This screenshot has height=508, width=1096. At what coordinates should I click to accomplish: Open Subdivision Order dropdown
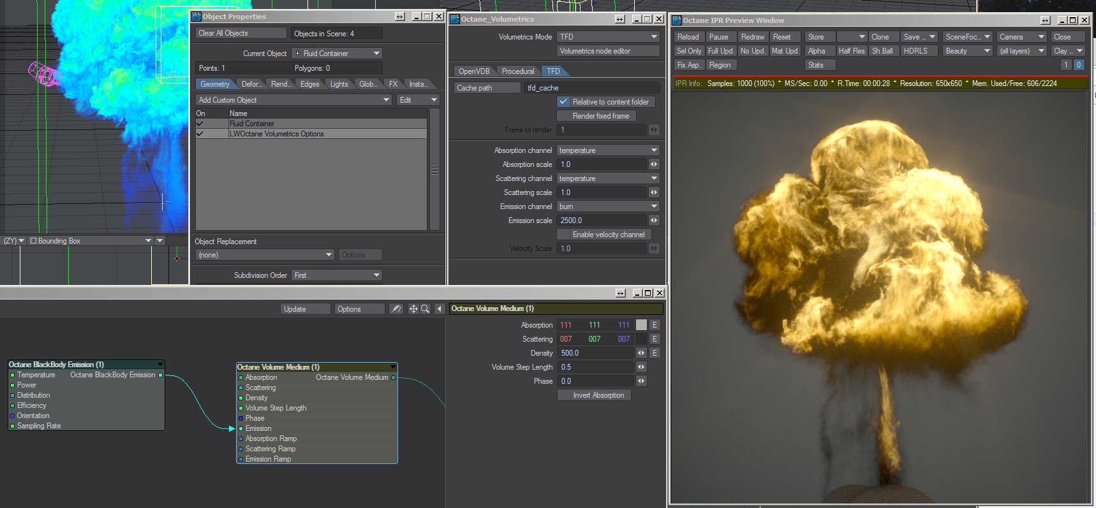click(337, 275)
